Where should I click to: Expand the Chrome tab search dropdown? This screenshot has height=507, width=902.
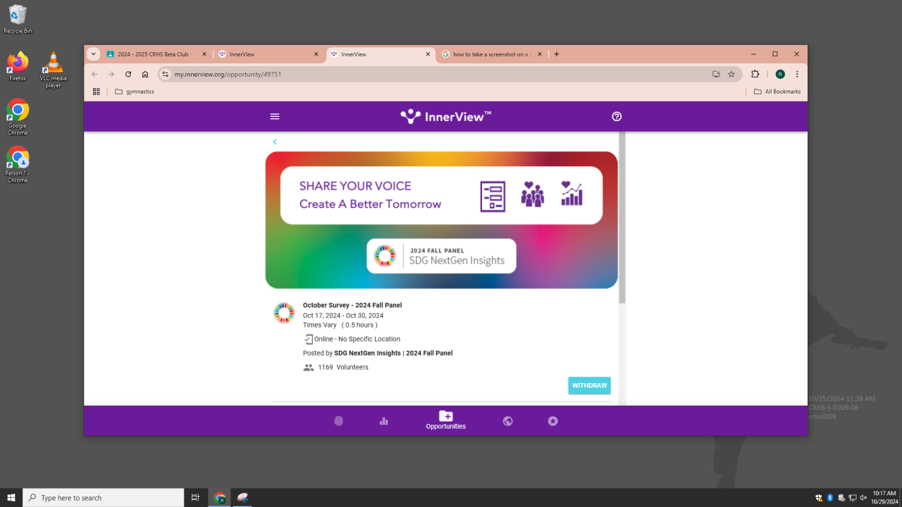94,54
